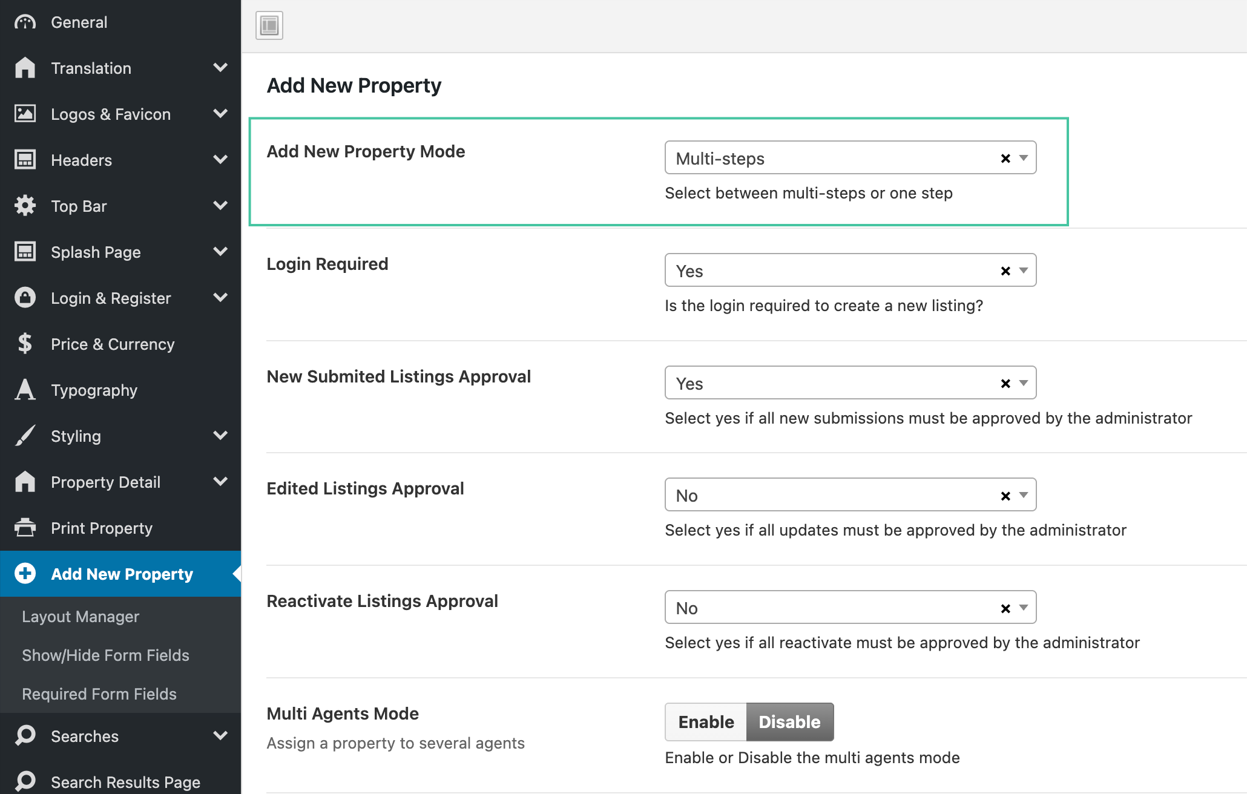Image resolution: width=1247 pixels, height=794 pixels.
Task: Disable Multi Agents Mode
Action: (x=789, y=721)
